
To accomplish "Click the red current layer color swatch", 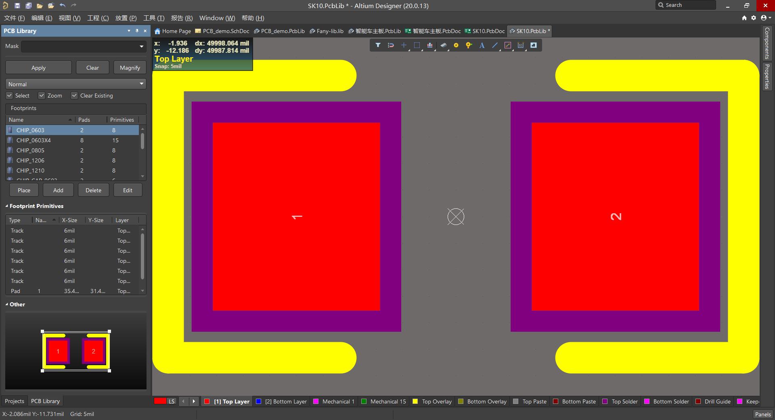I will (x=160, y=401).
